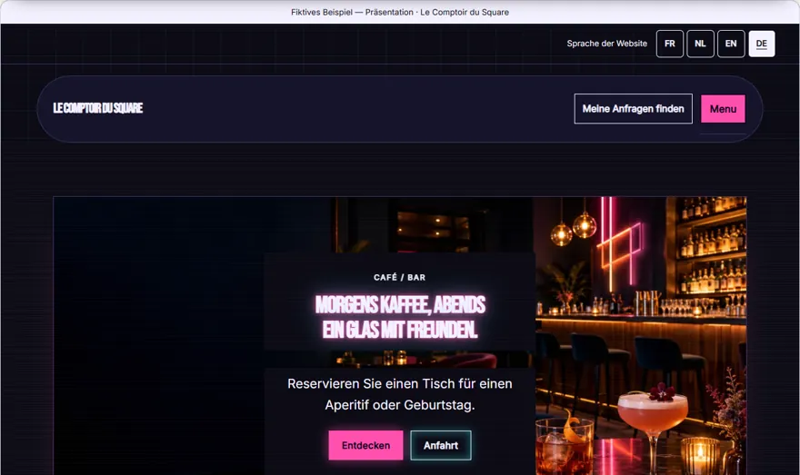Click the Reservieren Sie einen Tisch text

coord(400,394)
